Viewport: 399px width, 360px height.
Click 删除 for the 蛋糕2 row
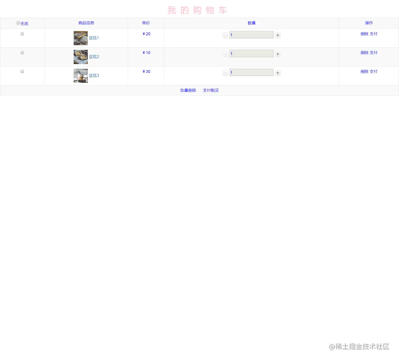pyautogui.click(x=364, y=53)
